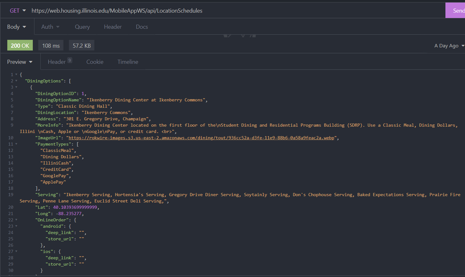
Task: Click the request URL field
Action: (x=237, y=11)
